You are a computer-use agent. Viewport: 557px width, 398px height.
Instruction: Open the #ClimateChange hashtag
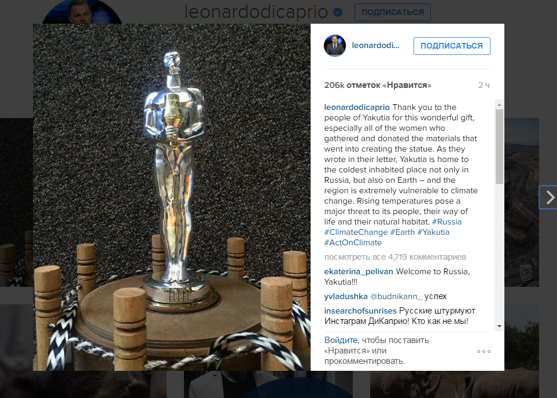coord(356,233)
